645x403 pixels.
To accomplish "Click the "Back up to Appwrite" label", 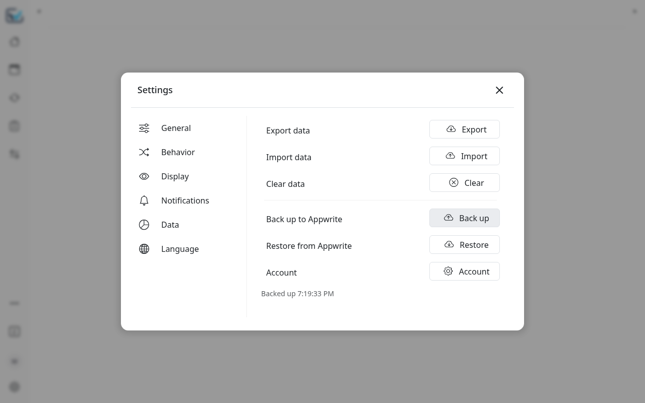I will [x=304, y=219].
